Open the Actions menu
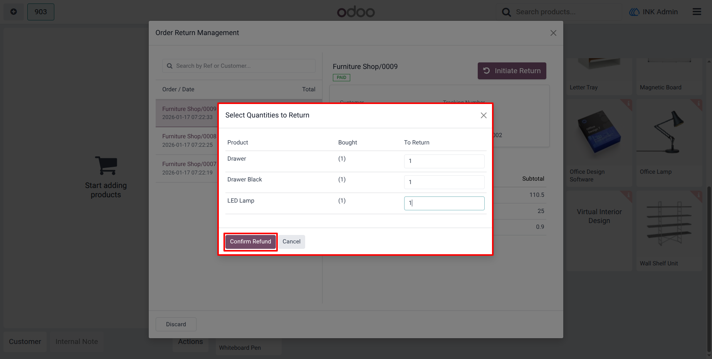Viewport: 712px width, 359px height. [x=190, y=342]
